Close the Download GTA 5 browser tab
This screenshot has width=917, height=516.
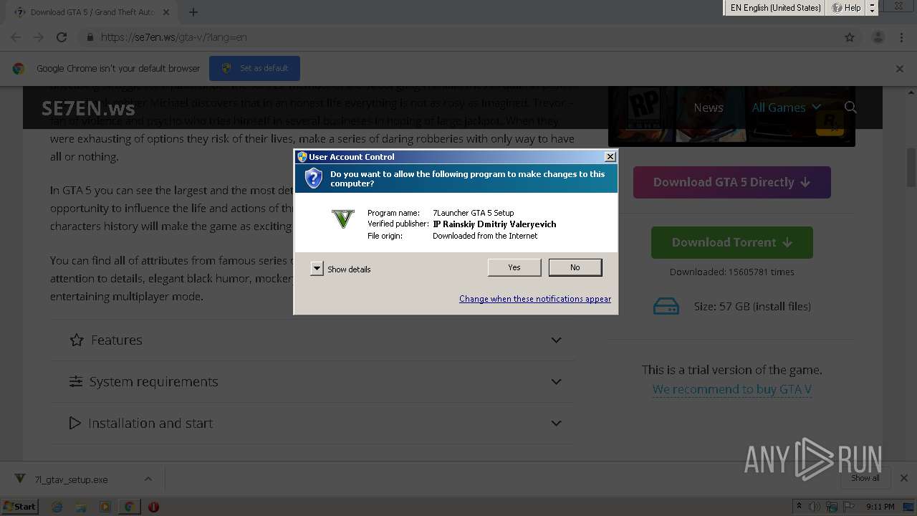(166, 12)
